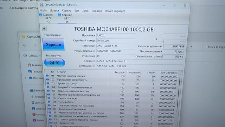Click status dot for attribute 05 reallocated sectors
The image size is (225, 127).
pyautogui.click(x=49, y=91)
